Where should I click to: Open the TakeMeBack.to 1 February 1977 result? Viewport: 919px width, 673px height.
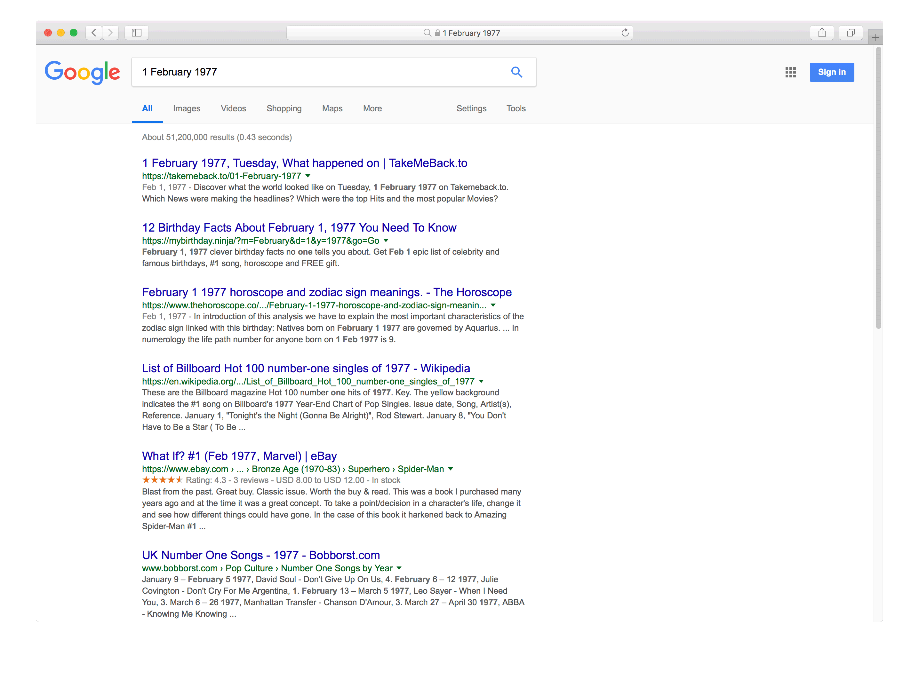point(304,163)
